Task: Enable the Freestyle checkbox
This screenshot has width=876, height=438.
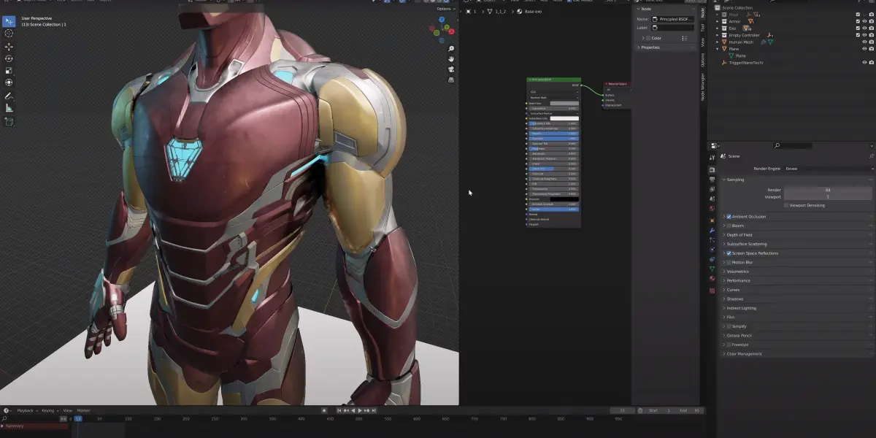Action: click(729, 345)
